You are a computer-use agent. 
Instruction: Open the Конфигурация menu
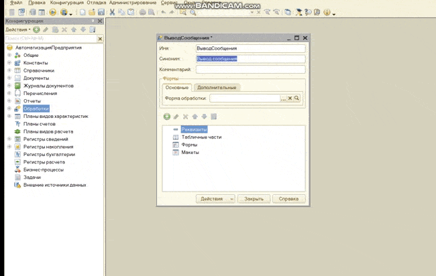coord(66,3)
